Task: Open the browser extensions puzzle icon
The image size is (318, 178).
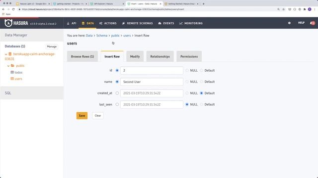Action: point(305,9)
